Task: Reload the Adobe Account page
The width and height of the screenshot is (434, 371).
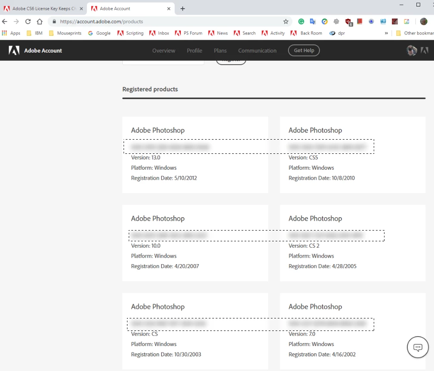Action: [28, 22]
